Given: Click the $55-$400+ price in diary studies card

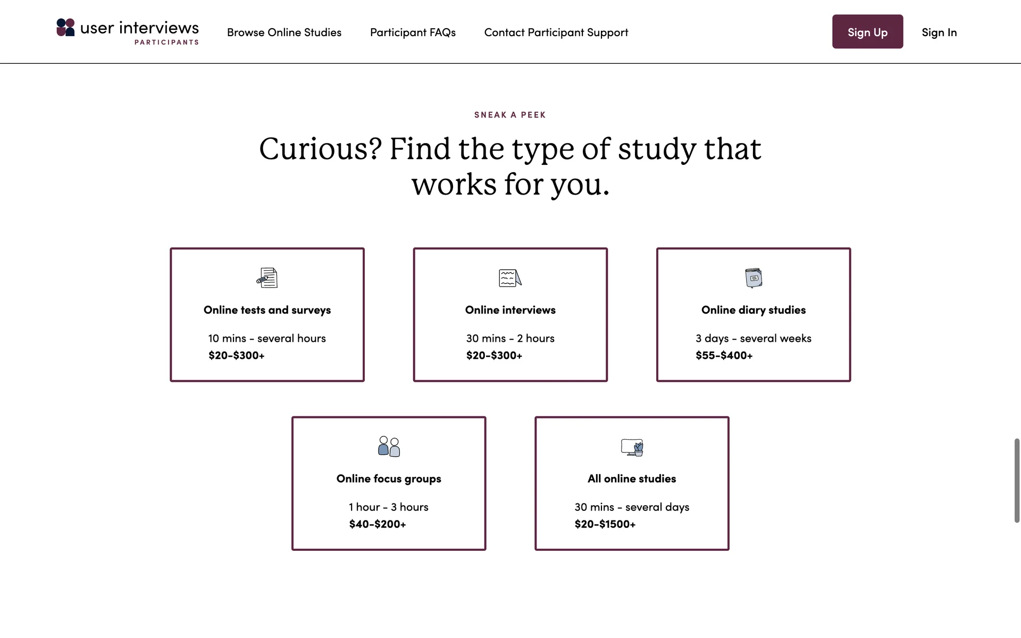Looking at the screenshot, I should click(x=724, y=356).
